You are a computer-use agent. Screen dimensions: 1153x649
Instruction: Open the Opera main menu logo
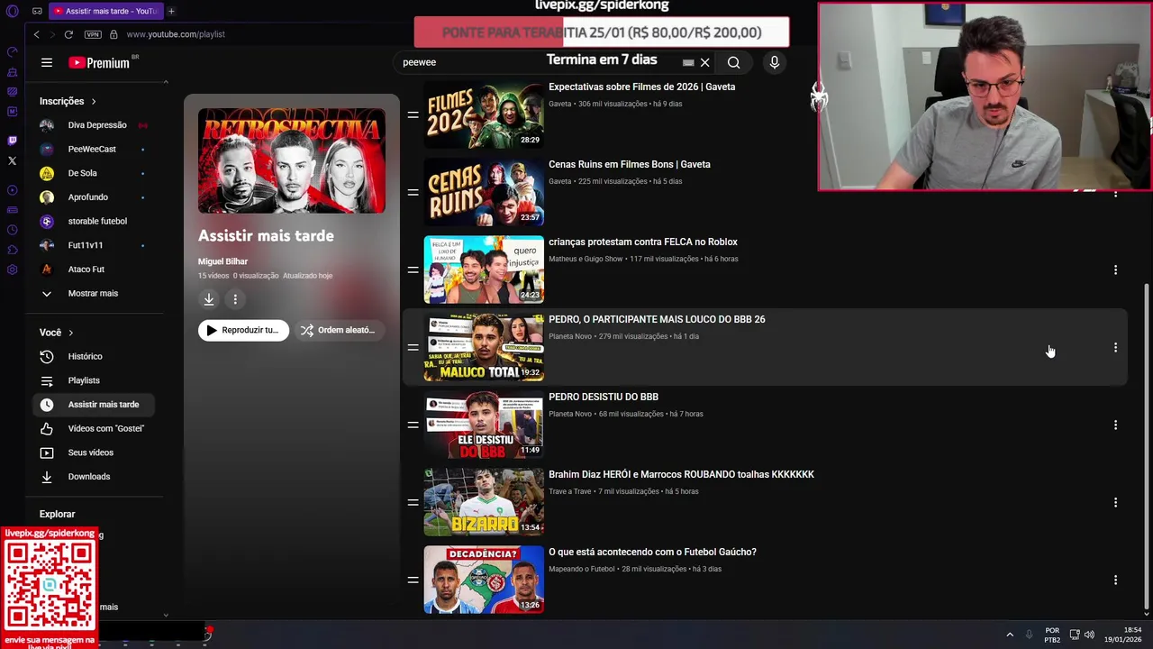[x=13, y=11]
